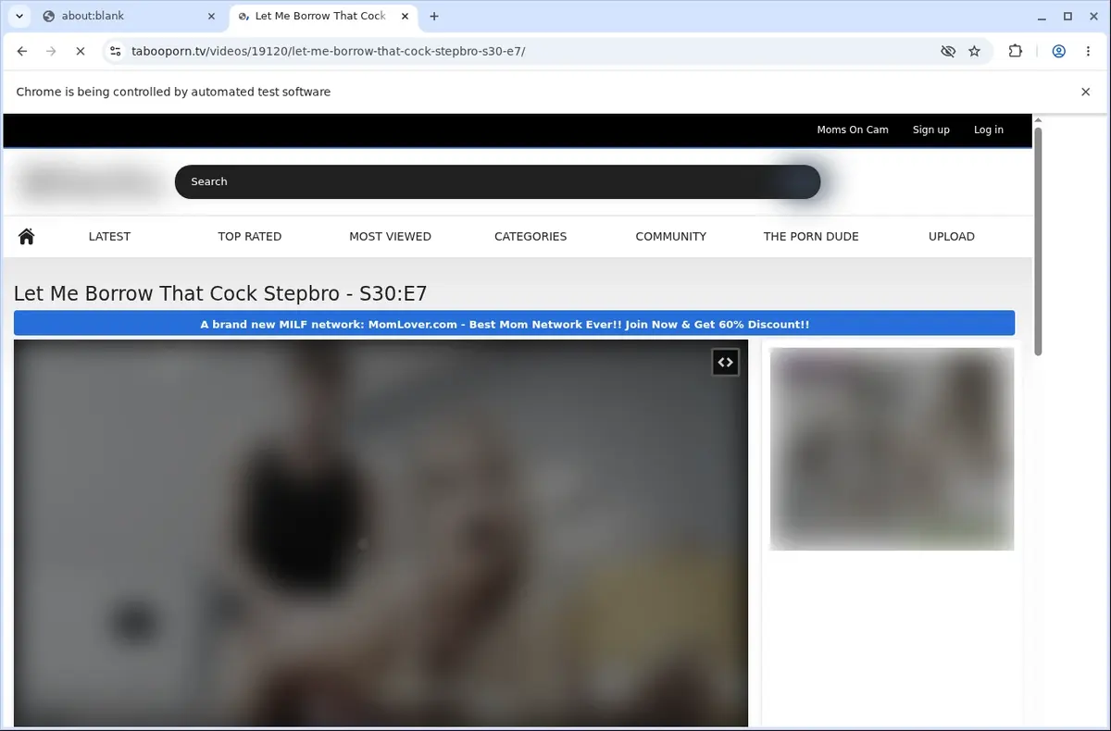
Task: Open the LATEST menu item
Action: 109,236
